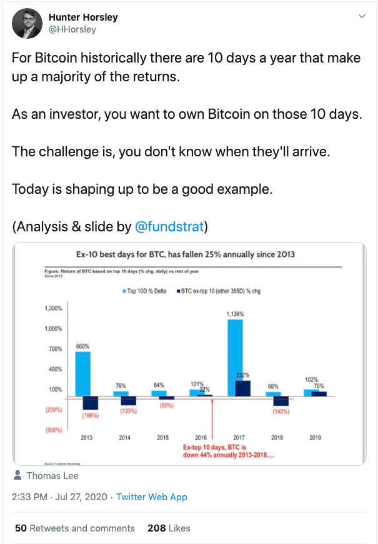Click the dark blue BTC ex-top 10 legend swatch
The width and height of the screenshot is (378, 544).
tap(178, 291)
